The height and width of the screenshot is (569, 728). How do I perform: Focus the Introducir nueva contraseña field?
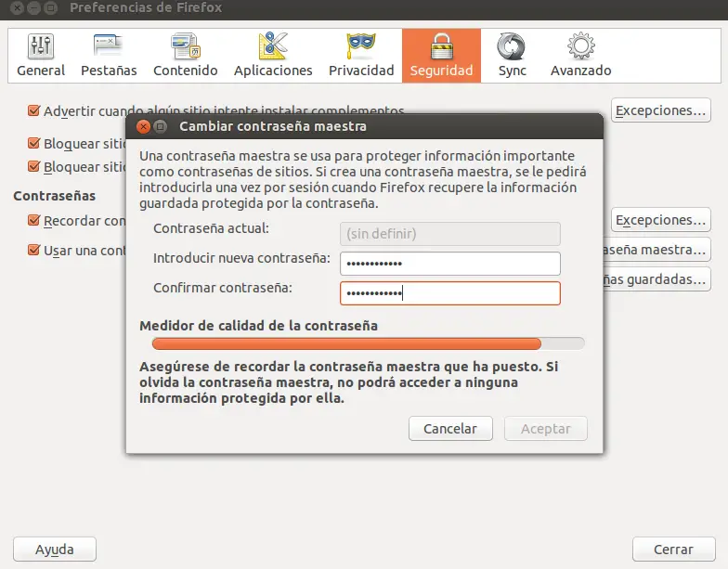(x=449, y=264)
